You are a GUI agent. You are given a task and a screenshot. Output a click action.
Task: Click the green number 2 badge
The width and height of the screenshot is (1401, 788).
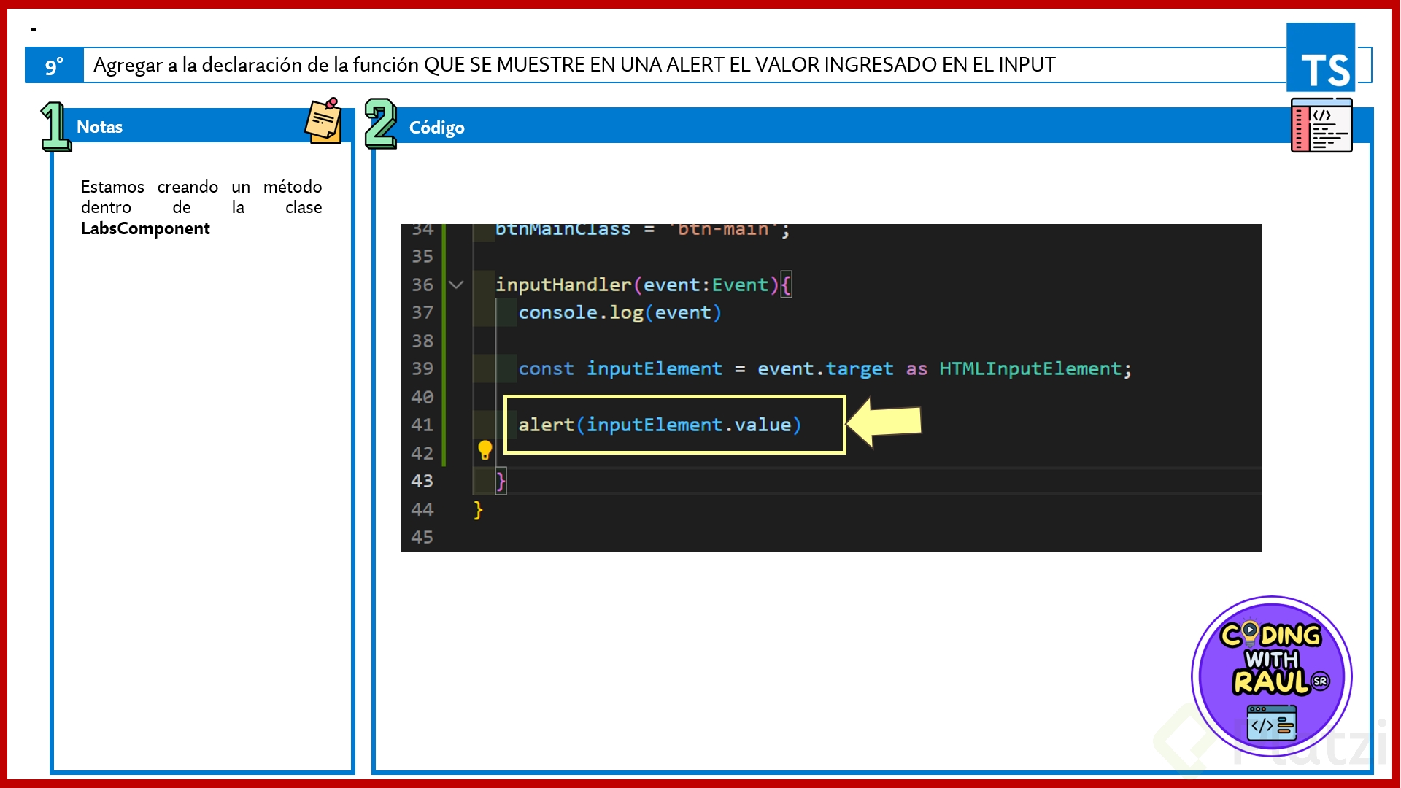click(x=380, y=124)
